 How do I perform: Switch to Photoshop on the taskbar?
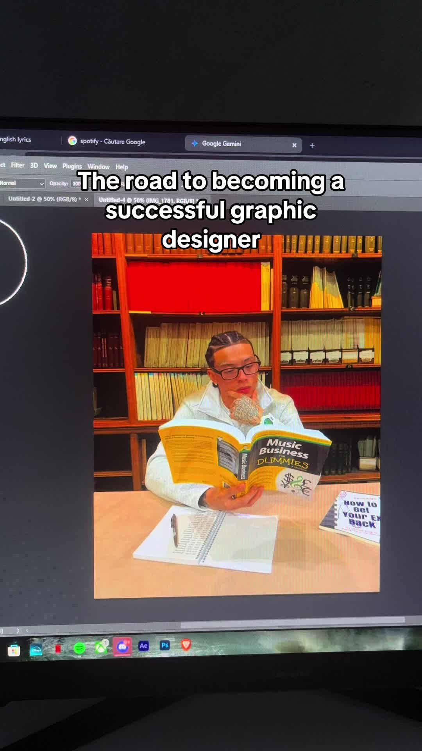tap(165, 645)
